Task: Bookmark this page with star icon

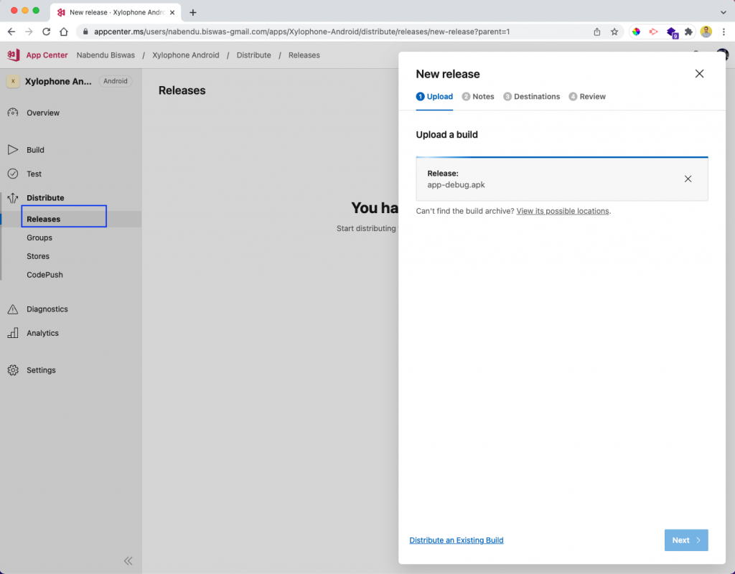Action: [614, 32]
